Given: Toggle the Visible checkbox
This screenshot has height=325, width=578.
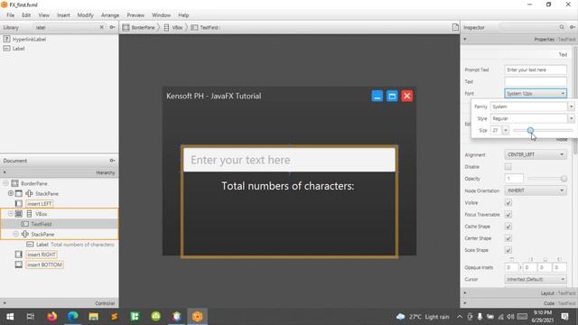Looking at the screenshot, I should 508,202.
